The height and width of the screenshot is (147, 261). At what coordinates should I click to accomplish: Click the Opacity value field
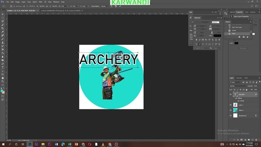click(256, 86)
